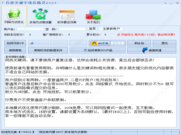Click the green globe network optimization icon
Image resolution: width=181 pixels, height=135 pixels.
(x=14, y=14)
